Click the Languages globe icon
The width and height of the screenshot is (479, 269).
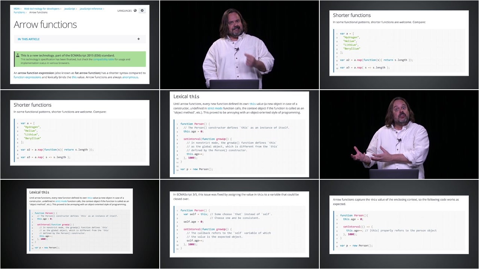point(135,10)
